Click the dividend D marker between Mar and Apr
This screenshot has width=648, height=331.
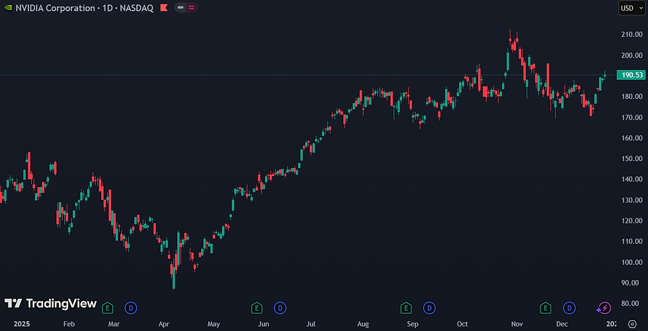point(131,307)
